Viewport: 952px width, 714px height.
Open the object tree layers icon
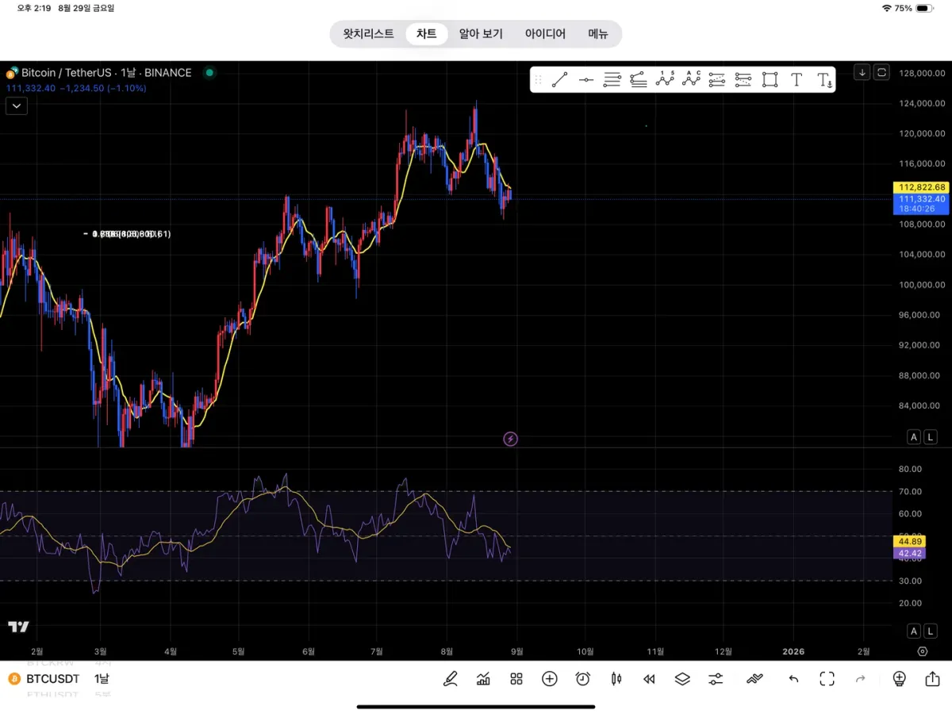click(x=682, y=679)
